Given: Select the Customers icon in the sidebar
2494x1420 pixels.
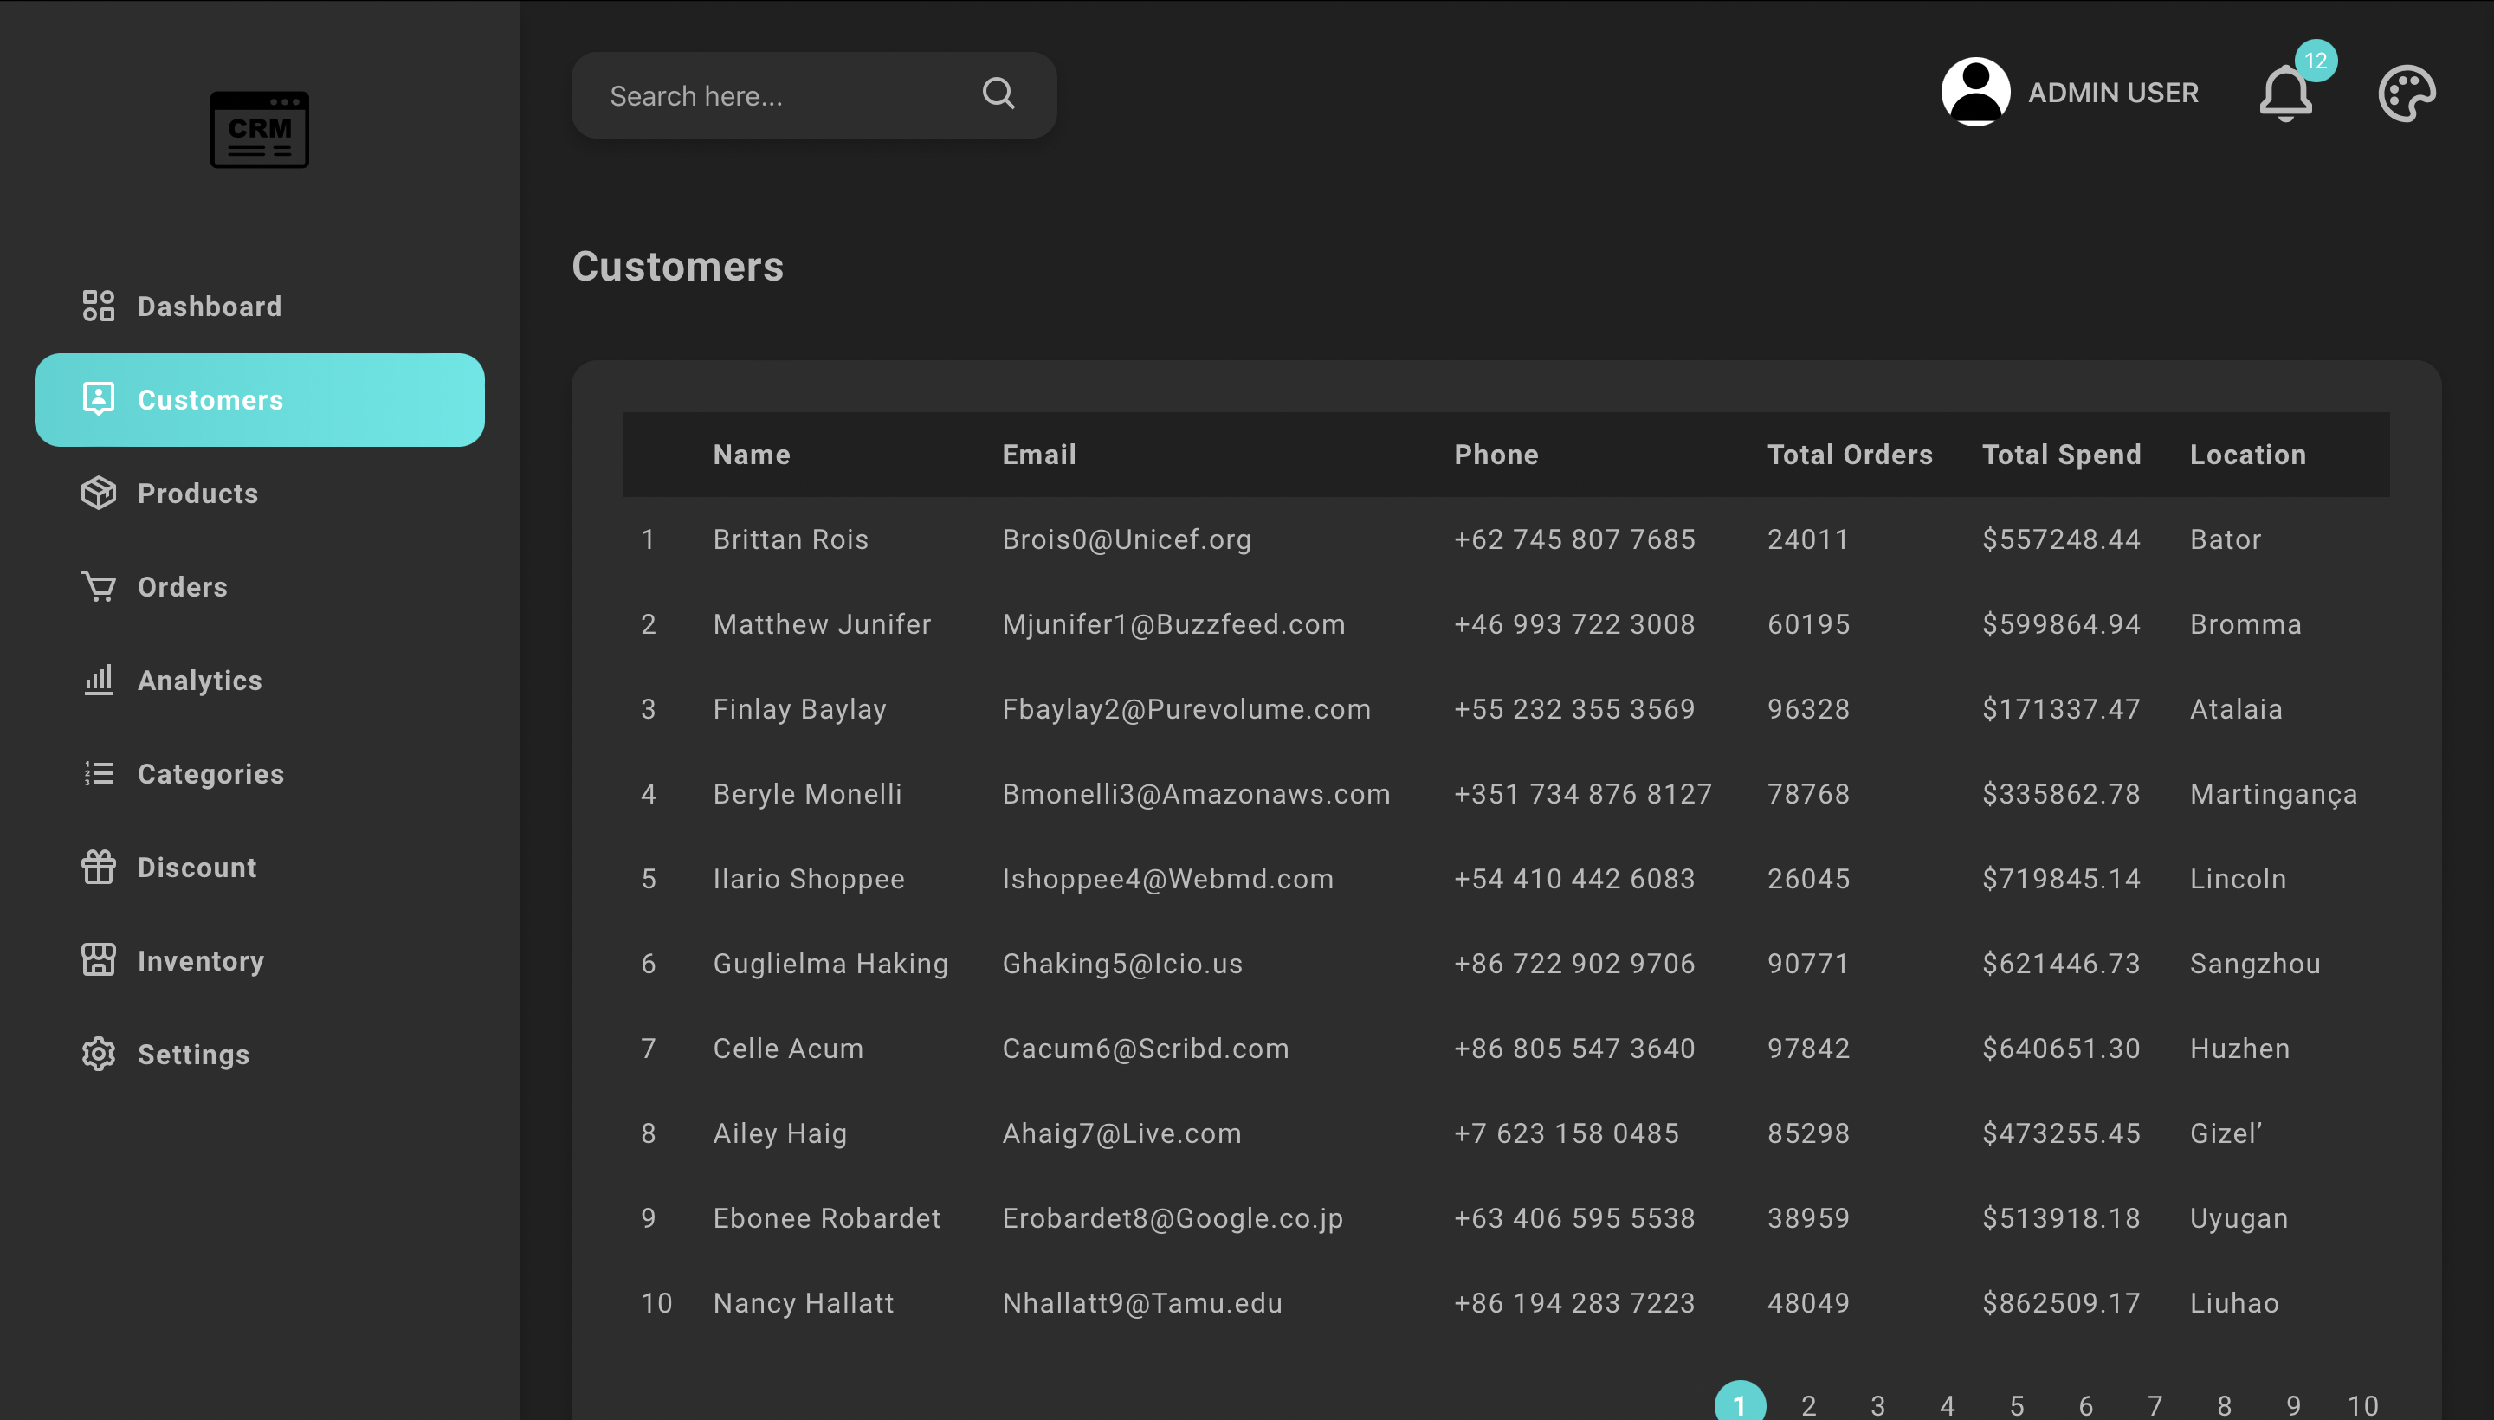Looking at the screenshot, I should point(98,399).
